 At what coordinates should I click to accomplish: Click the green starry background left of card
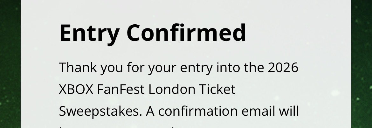pos(10,64)
